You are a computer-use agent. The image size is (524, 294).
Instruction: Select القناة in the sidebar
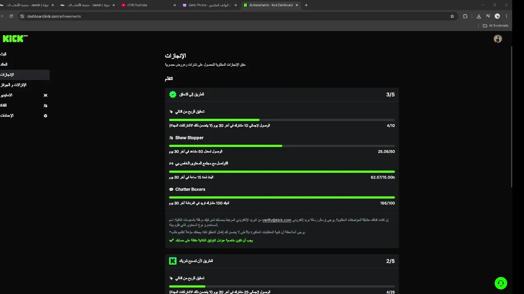tap(4, 105)
